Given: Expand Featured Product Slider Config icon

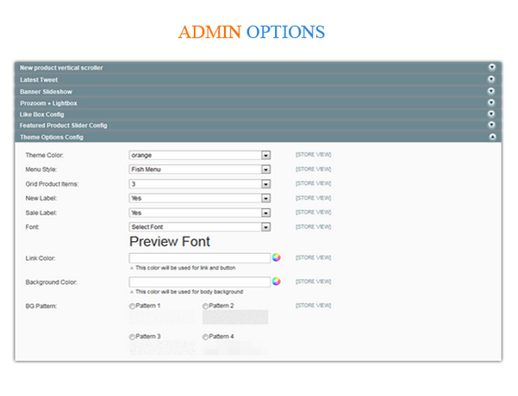Looking at the screenshot, I should click(491, 125).
